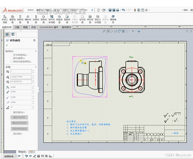Click the tangent angle field showing 0°
The height and width of the screenshot is (159, 193).
pyautogui.click(x=21, y=107)
